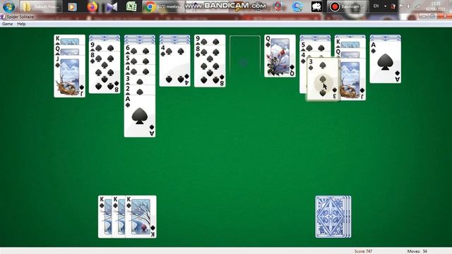Pick the 9 of spades in the second column
Screen dimensions: 452x254
[105, 46]
